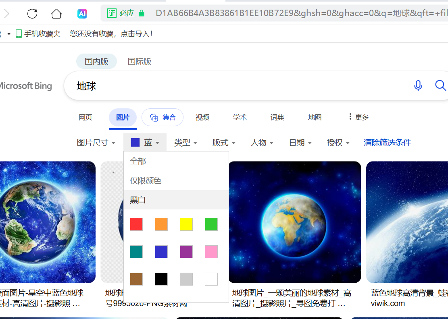Open the 集合 collections button

(x=163, y=117)
